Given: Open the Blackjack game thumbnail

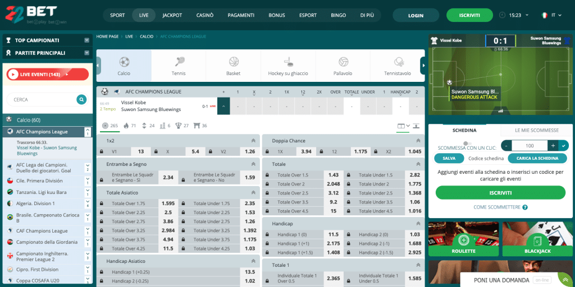Looking at the screenshot, I should click(x=537, y=239).
